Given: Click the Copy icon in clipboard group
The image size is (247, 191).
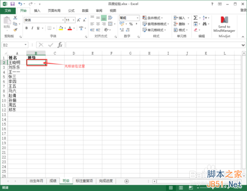Looking at the screenshot, I should (x=15, y=24).
